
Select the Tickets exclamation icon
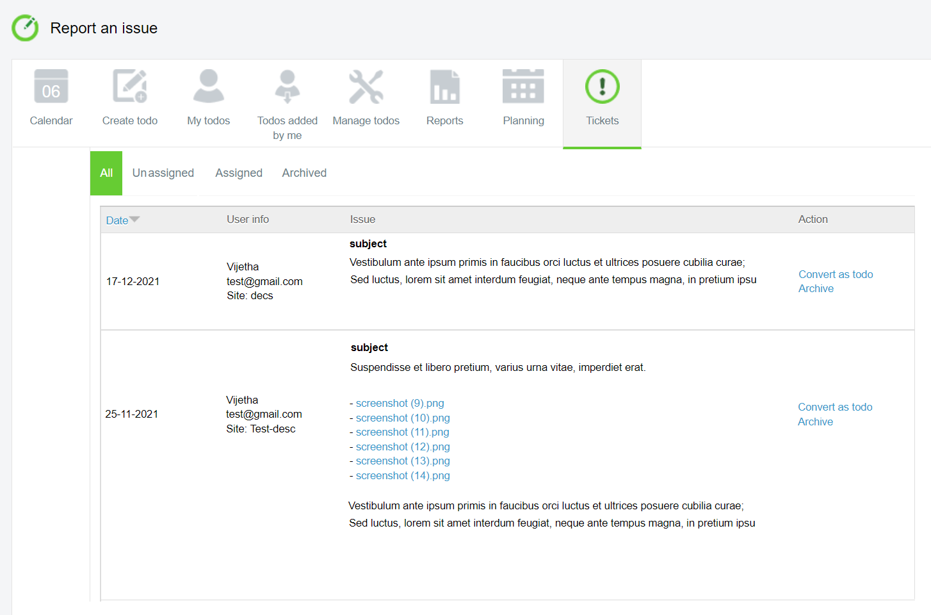click(x=602, y=86)
